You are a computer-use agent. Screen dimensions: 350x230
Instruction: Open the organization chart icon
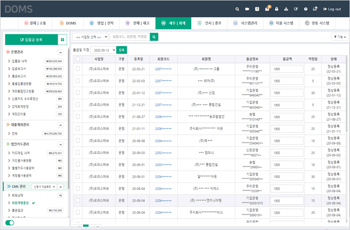click(286, 9)
